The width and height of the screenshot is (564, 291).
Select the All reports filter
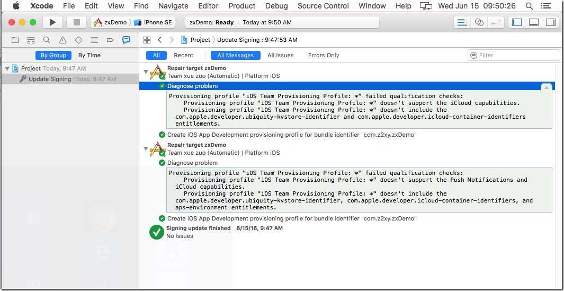pyautogui.click(x=156, y=55)
